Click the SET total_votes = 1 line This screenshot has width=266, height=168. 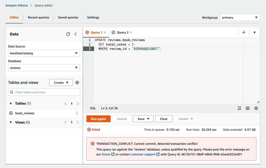coord(116,44)
